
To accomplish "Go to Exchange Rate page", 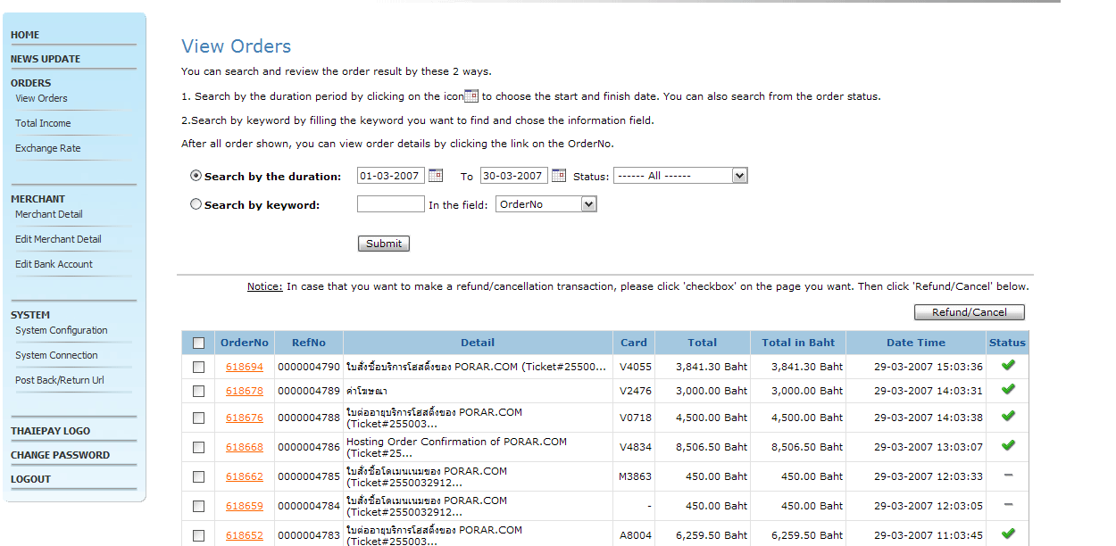I will (x=48, y=148).
